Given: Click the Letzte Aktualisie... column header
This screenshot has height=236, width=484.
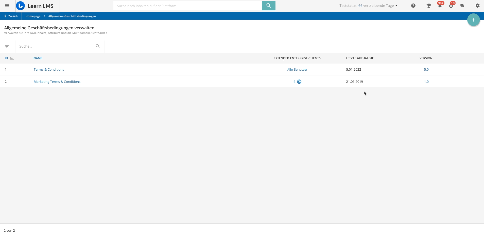Looking at the screenshot, I should (x=361, y=58).
